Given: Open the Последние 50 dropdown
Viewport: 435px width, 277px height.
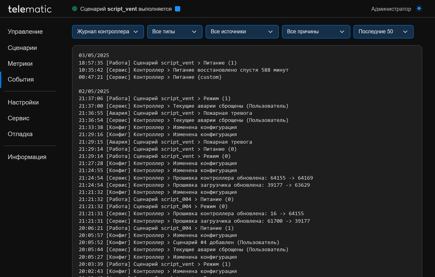Looking at the screenshot, I should [x=384, y=32].
